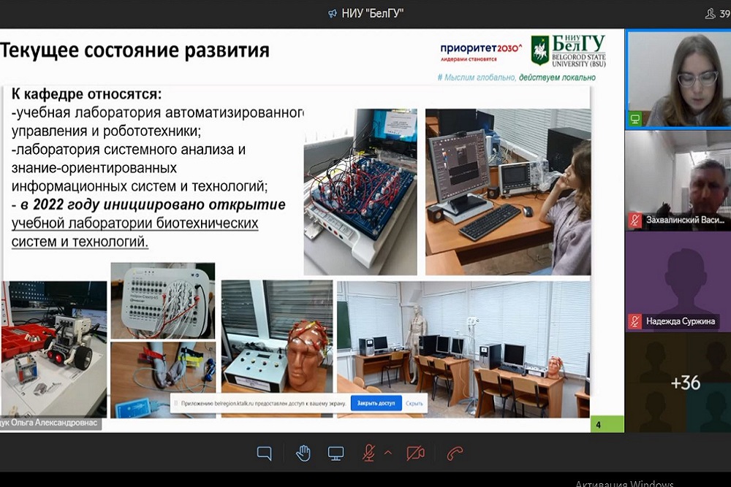Image resolution: width=731 pixels, height=487 pixels.
Task: Open the chat panel
Action: 265,453
